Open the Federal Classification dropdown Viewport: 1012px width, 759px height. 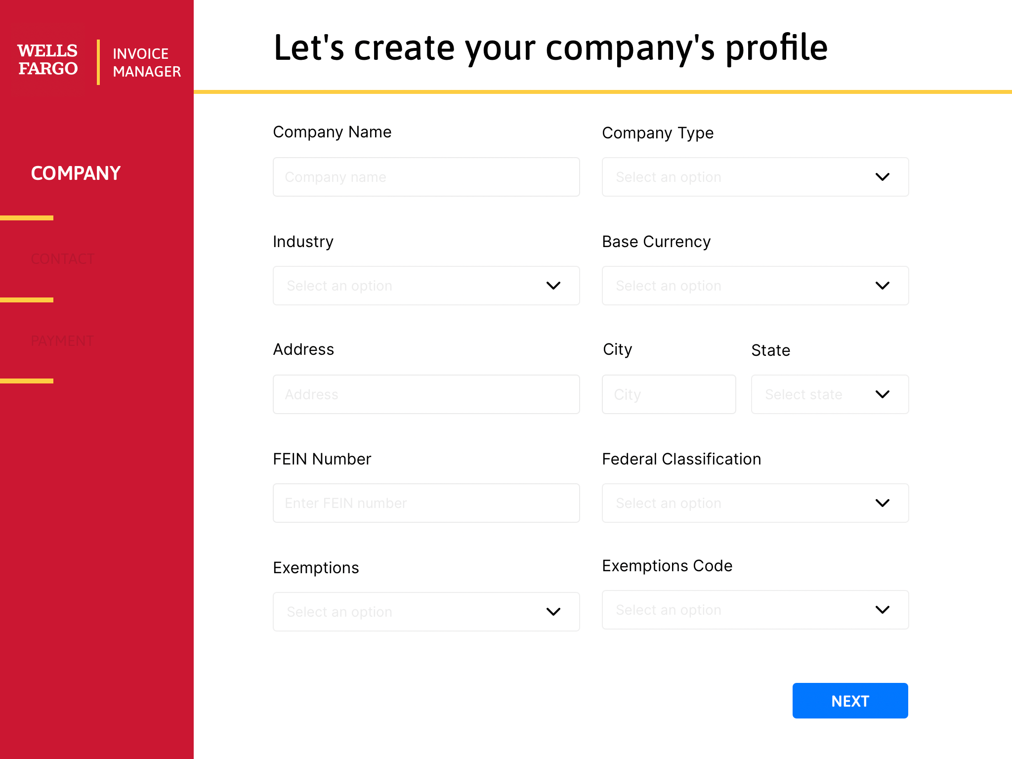[x=883, y=503]
